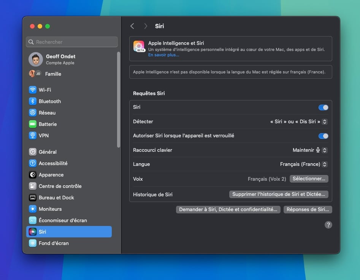
Task: Select the Réseau globe icon
Action: point(33,113)
